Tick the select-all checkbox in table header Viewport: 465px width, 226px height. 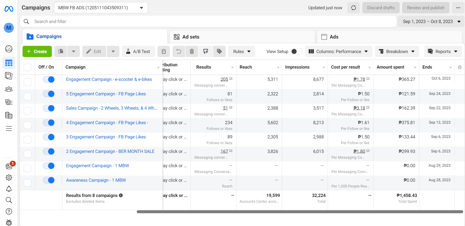pos(28,67)
